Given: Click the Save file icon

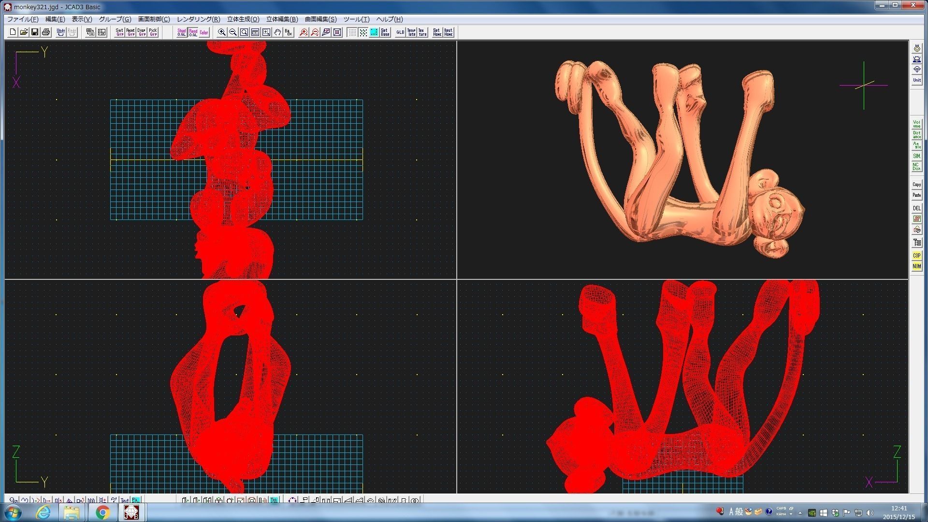Looking at the screenshot, I should pyautogui.click(x=35, y=32).
